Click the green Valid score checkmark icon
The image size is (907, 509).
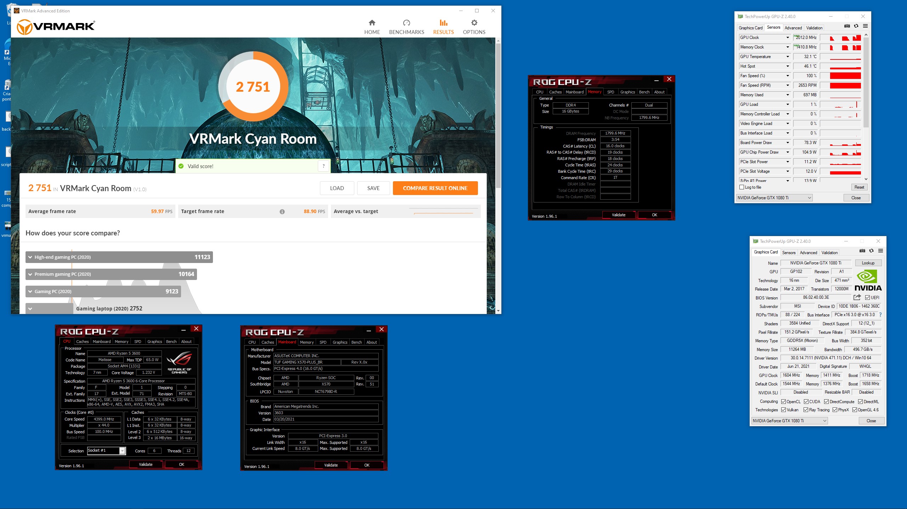pos(181,166)
